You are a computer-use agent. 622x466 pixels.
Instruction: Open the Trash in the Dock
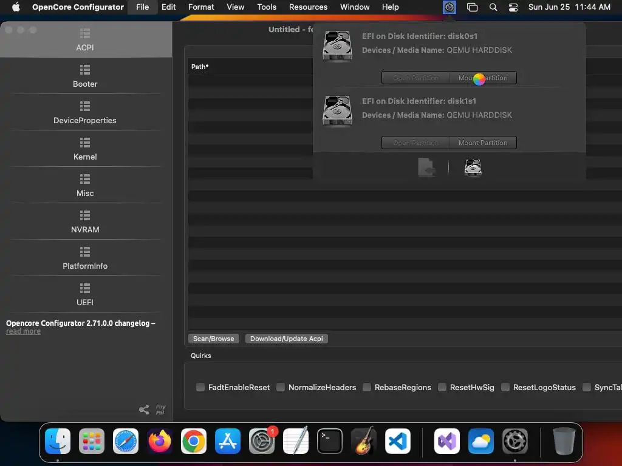pyautogui.click(x=564, y=441)
